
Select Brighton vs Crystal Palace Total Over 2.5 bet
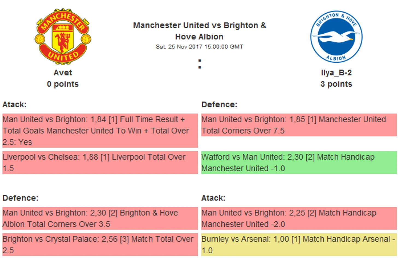(x=100, y=245)
